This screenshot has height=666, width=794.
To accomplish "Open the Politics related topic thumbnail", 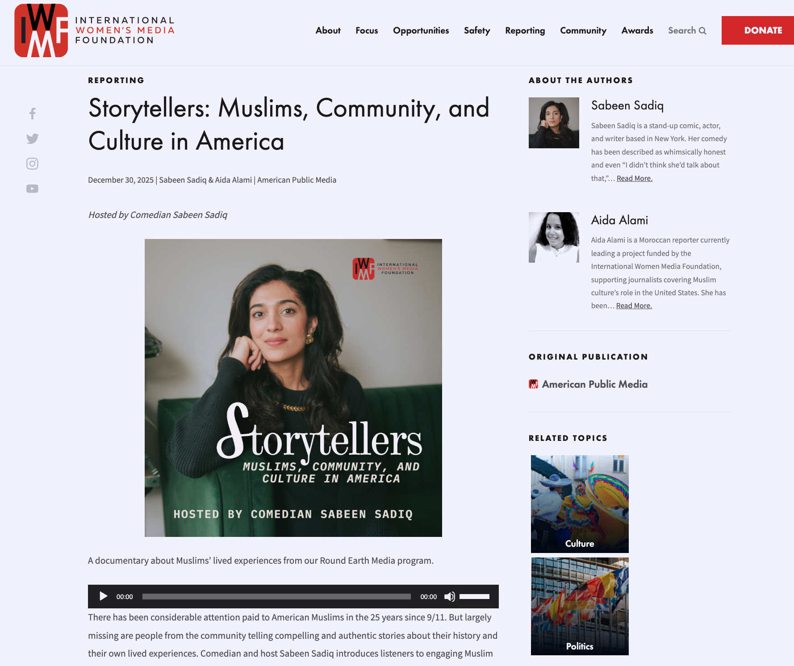I will (580, 606).
